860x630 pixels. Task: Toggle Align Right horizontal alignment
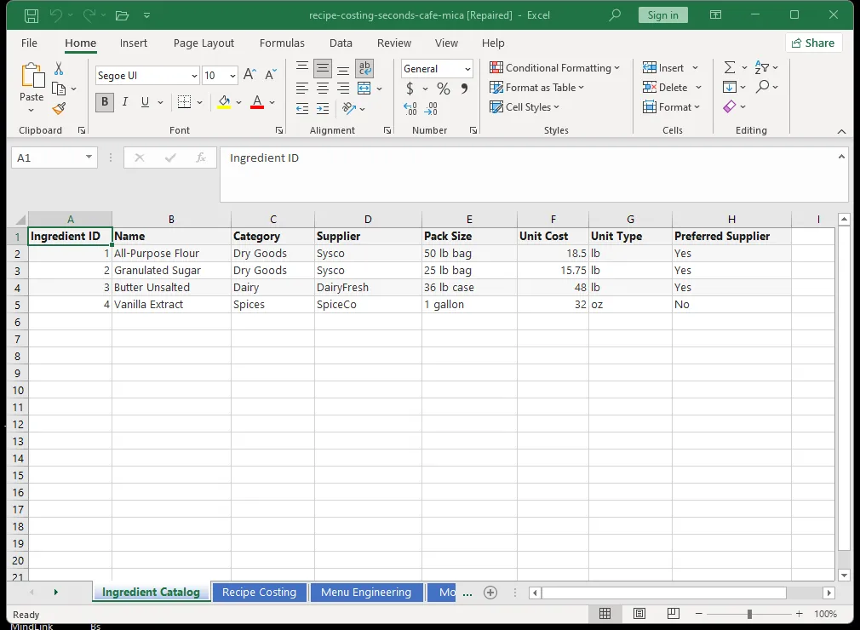click(x=343, y=89)
